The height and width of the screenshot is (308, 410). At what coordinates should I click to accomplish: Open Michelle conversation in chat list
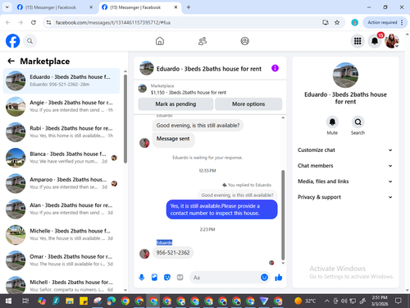coord(61,235)
